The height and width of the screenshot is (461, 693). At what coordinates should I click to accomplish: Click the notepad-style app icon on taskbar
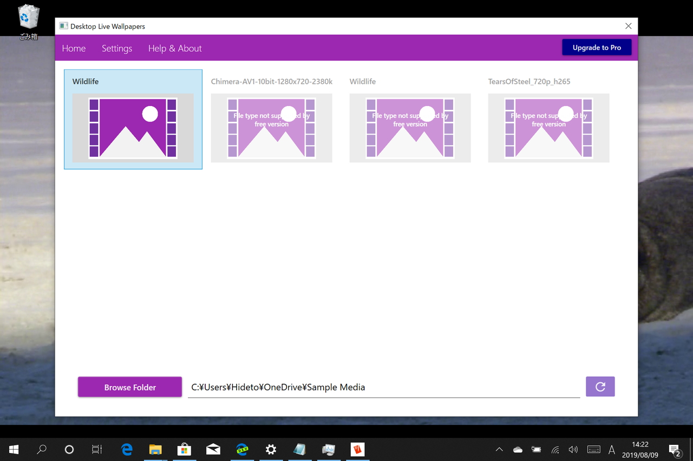click(299, 450)
